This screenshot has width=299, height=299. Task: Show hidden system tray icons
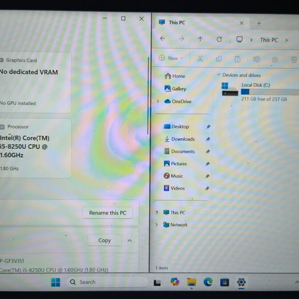click(x=297, y=282)
